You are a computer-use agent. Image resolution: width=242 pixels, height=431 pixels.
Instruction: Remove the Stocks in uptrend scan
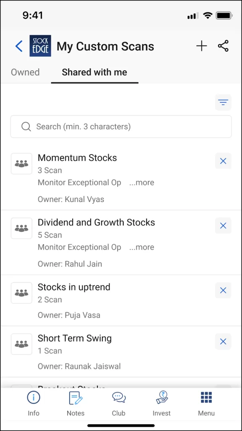tap(223, 290)
